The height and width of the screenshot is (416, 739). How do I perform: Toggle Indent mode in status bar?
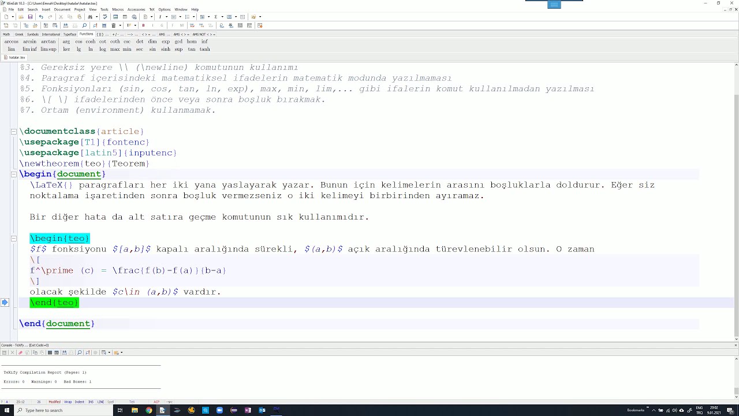coord(79,402)
